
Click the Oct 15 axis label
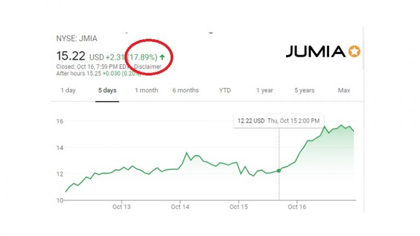[x=238, y=207]
